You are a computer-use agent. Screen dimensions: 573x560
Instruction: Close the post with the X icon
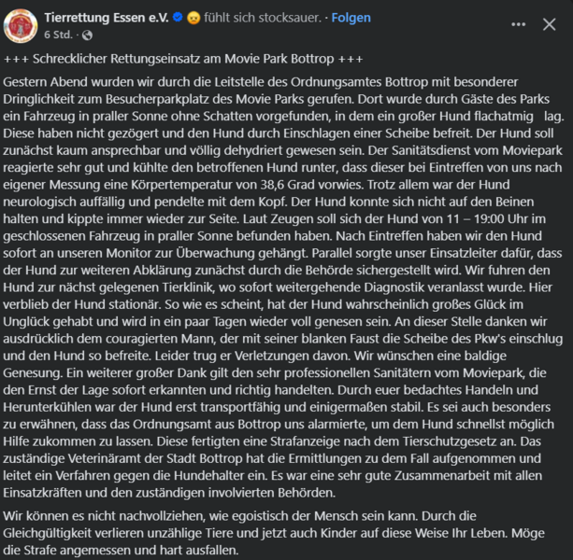pos(549,24)
